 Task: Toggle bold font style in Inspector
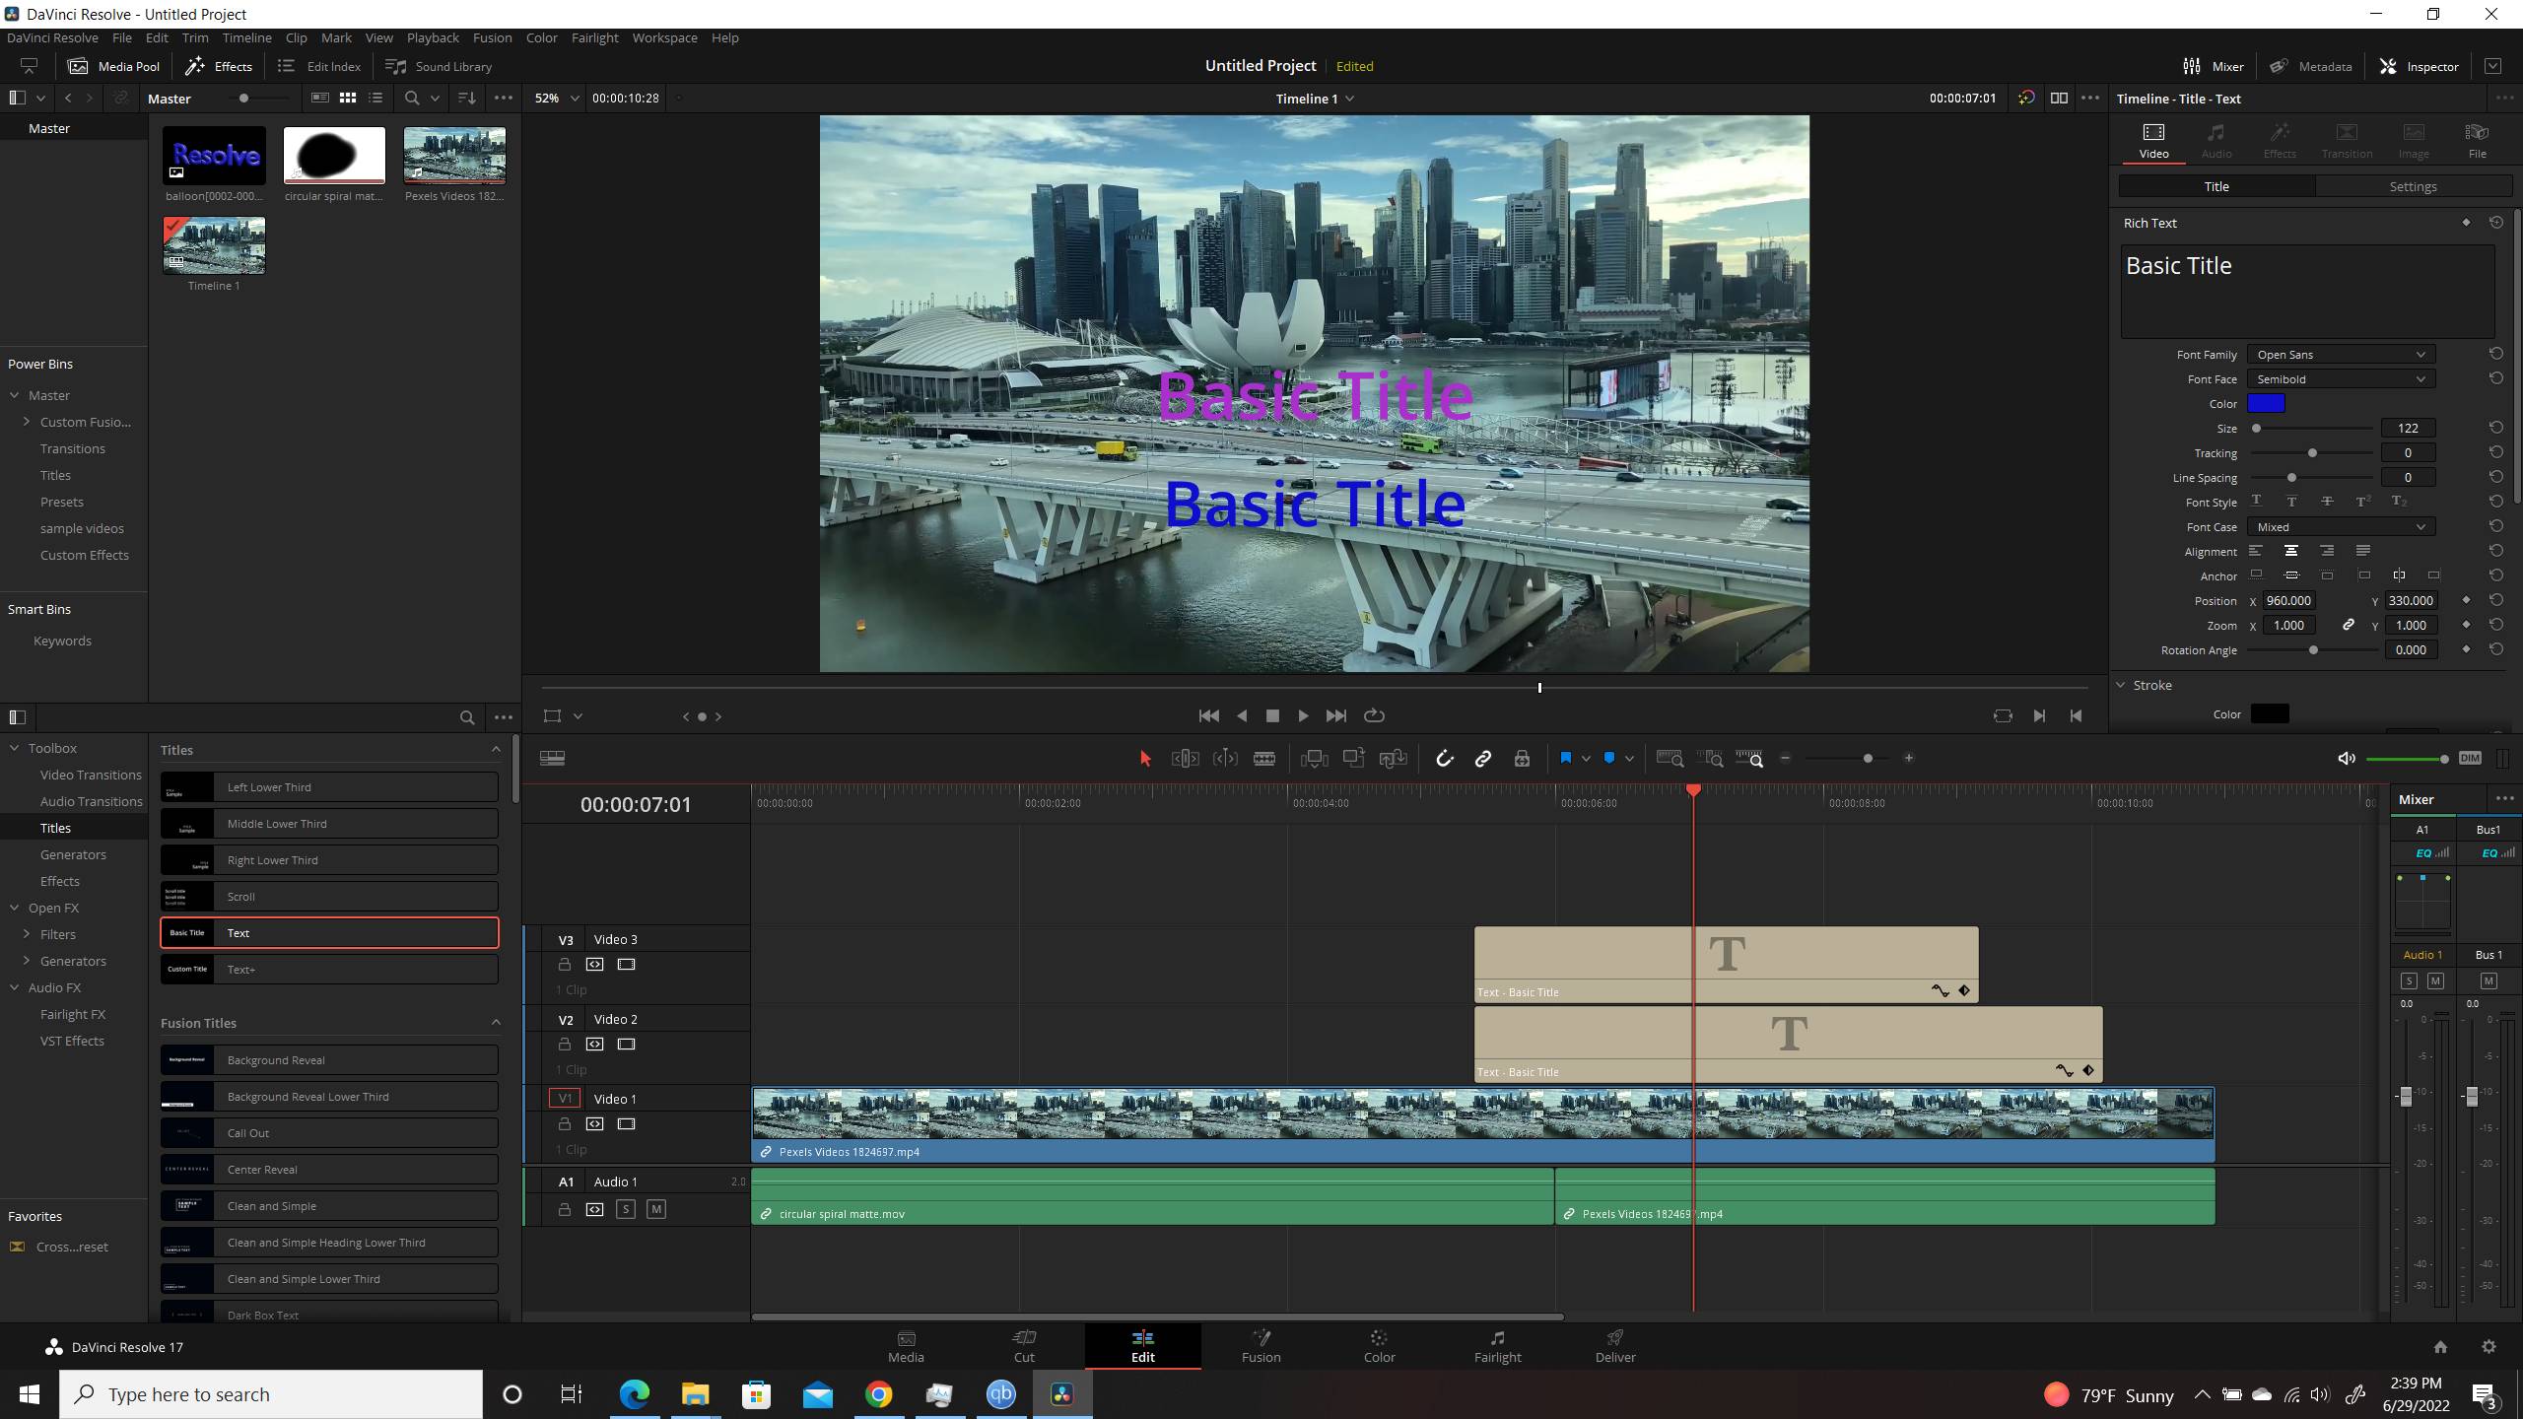tap(2258, 503)
